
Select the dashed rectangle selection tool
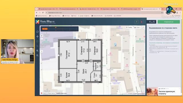point(37,41)
